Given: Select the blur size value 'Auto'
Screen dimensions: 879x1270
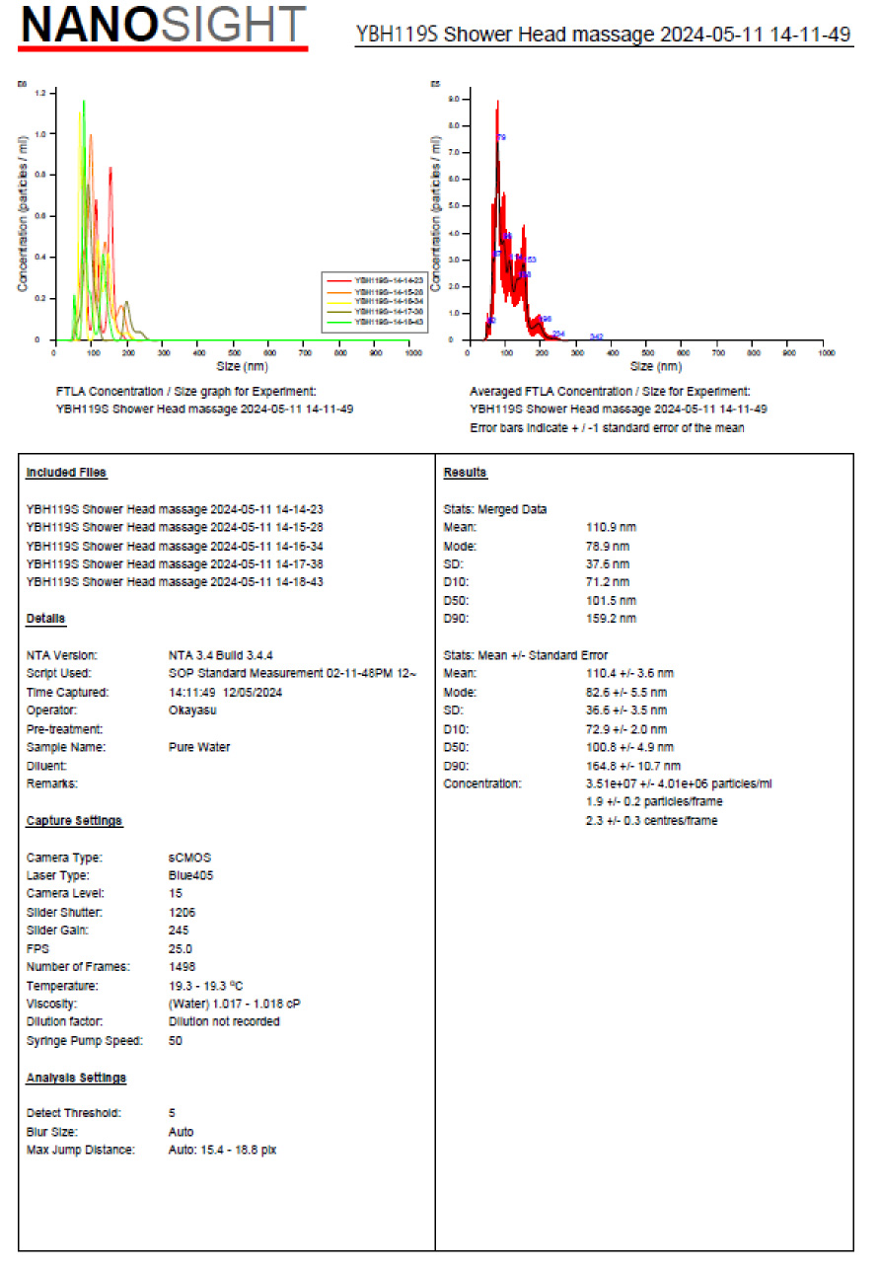Looking at the screenshot, I should 182,1132.
